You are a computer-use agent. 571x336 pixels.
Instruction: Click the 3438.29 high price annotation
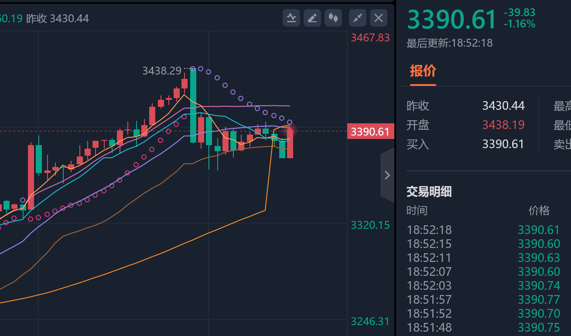[x=162, y=71]
